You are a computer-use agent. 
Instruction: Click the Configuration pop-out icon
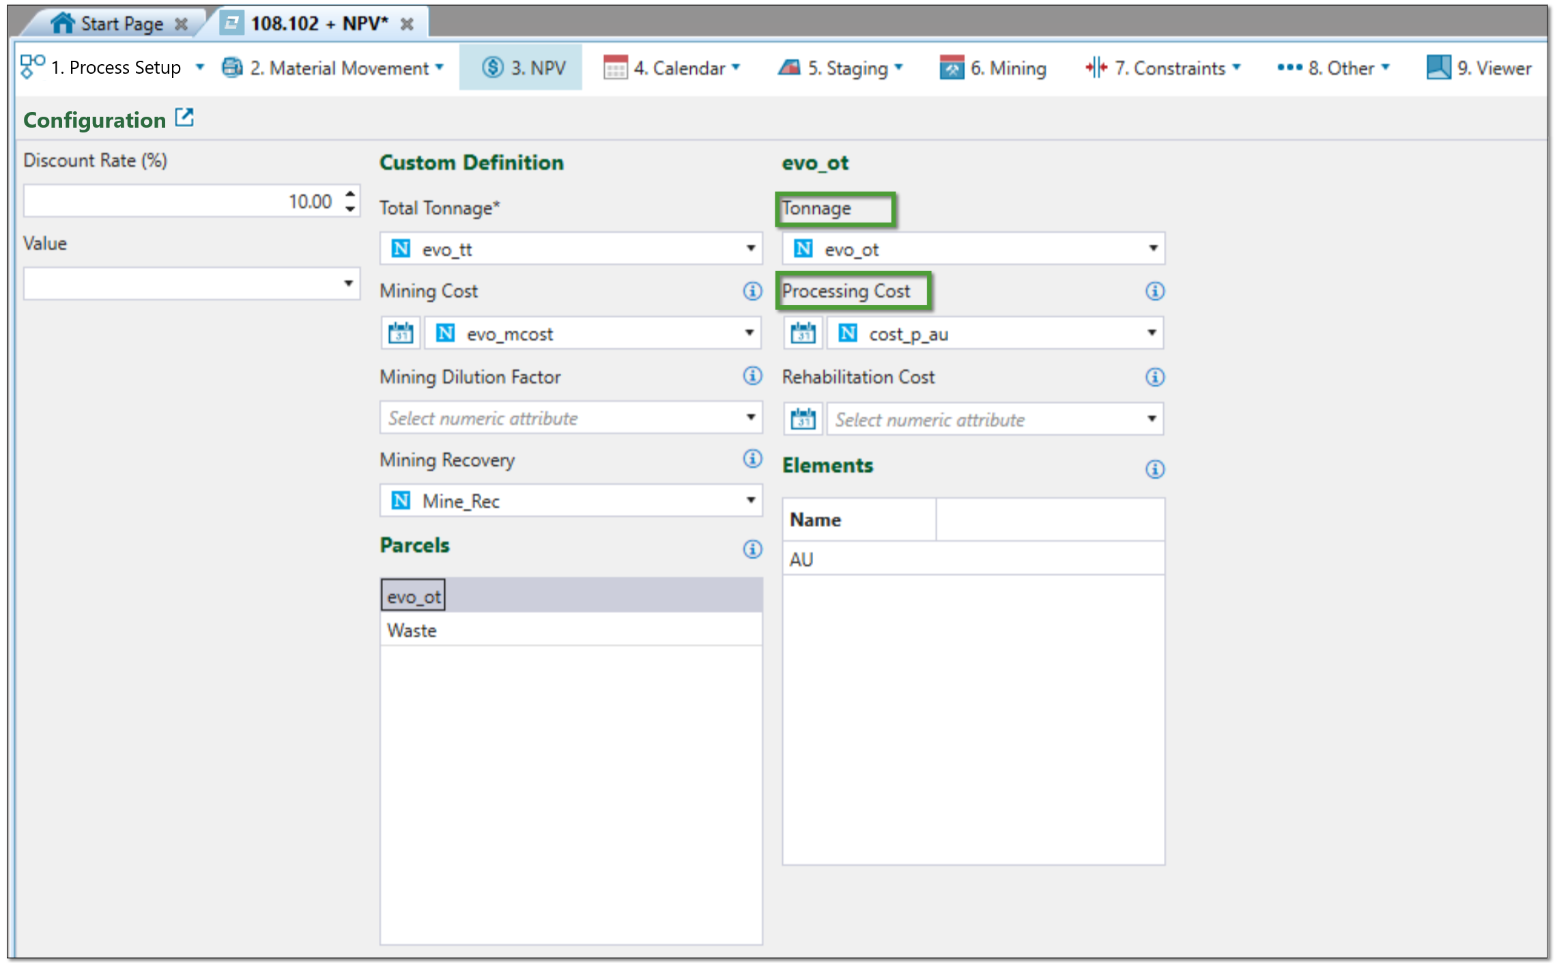[x=184, y=117]
